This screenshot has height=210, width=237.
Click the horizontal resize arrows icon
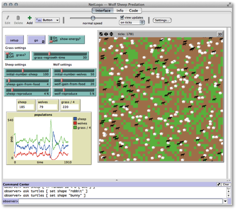pos(106,34)
